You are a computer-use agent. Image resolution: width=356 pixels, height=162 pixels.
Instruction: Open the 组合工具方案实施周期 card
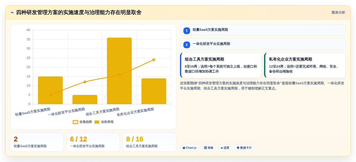click(221, 65)
